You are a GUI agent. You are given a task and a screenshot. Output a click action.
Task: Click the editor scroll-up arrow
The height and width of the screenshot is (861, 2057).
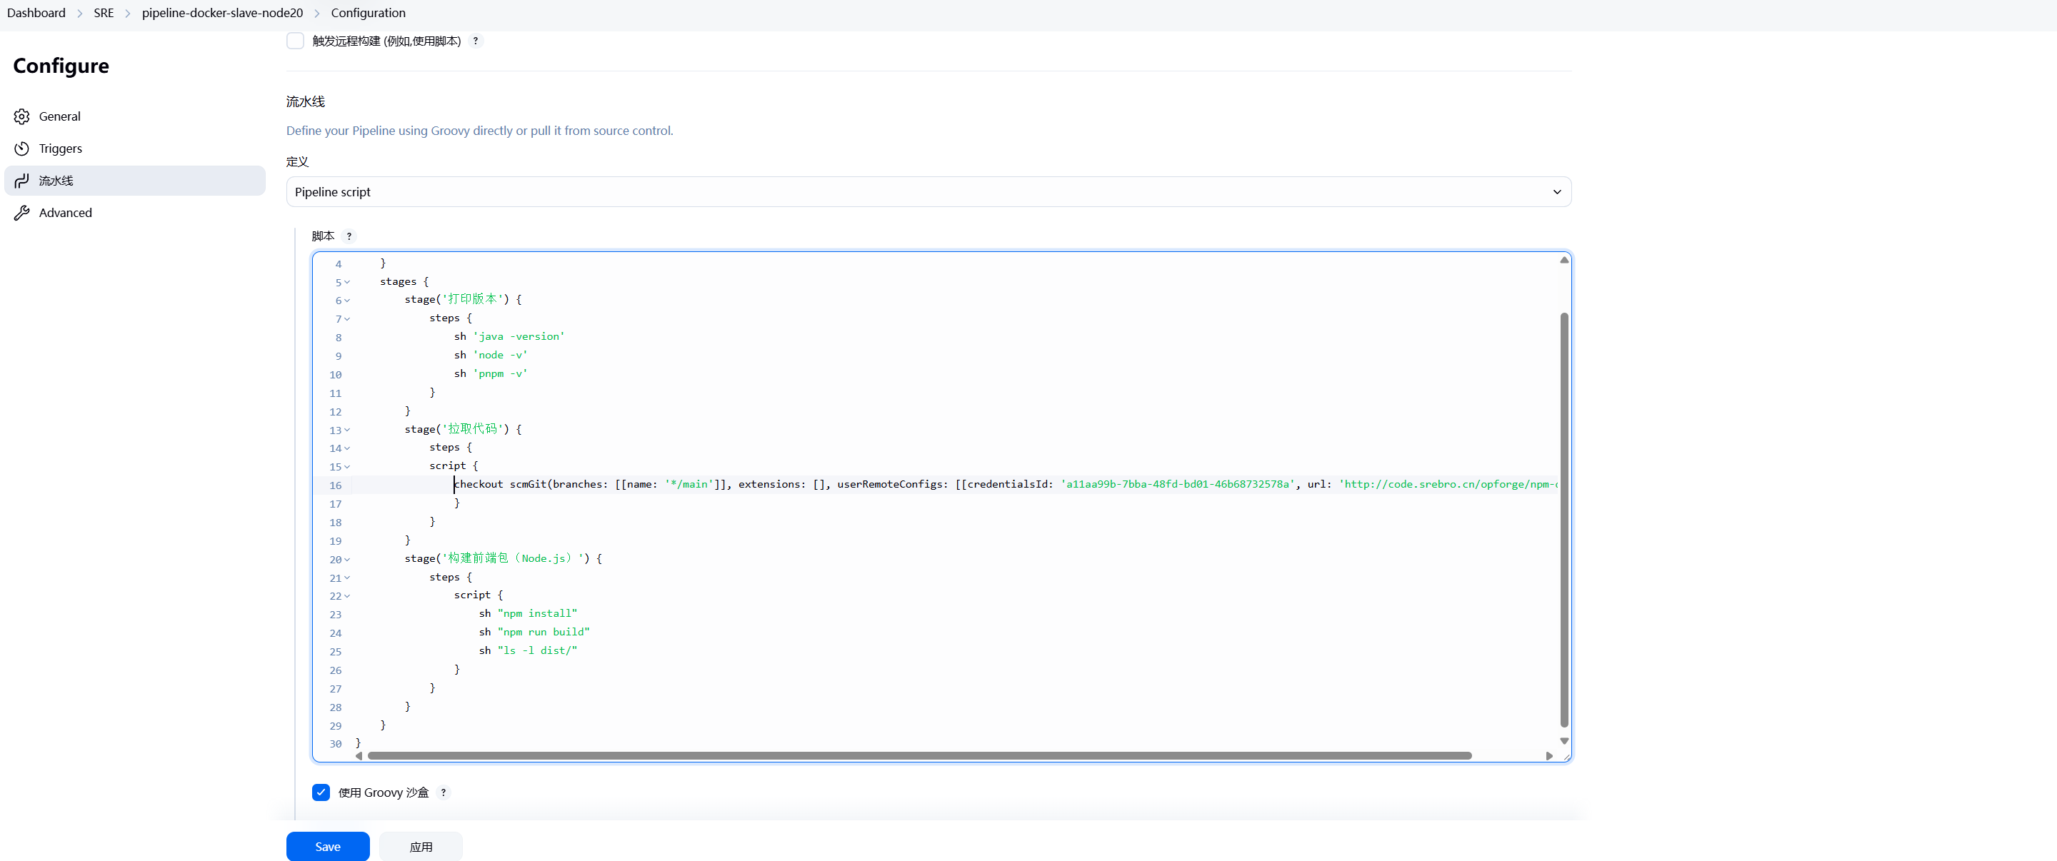click(x=1563, y=260)
